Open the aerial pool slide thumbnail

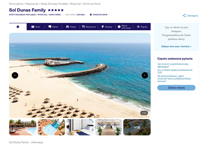(x=51, y=127)
